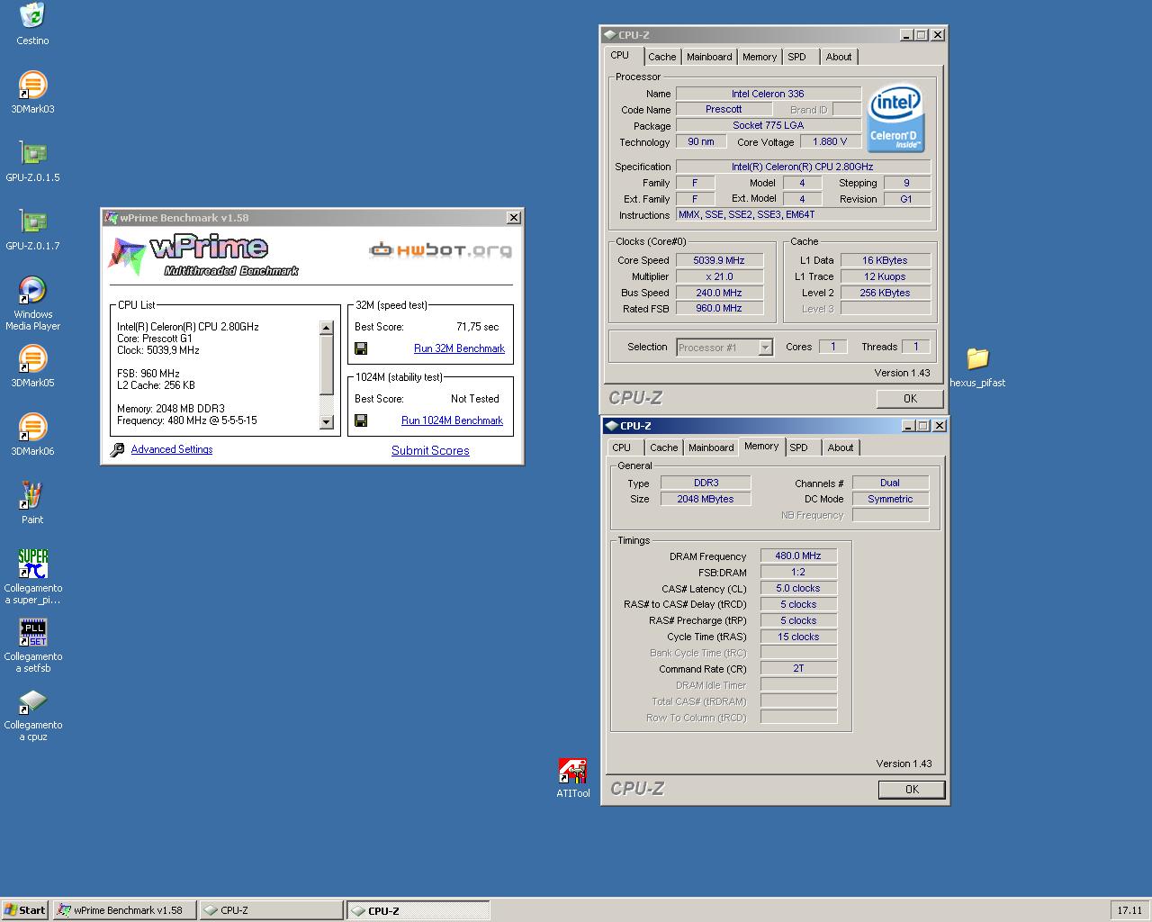The width and height of the screenshot is (1152, 922).
Task: Switch to Mainboard tab in bottom CPU-Z
Action: [x=711, y=447]
